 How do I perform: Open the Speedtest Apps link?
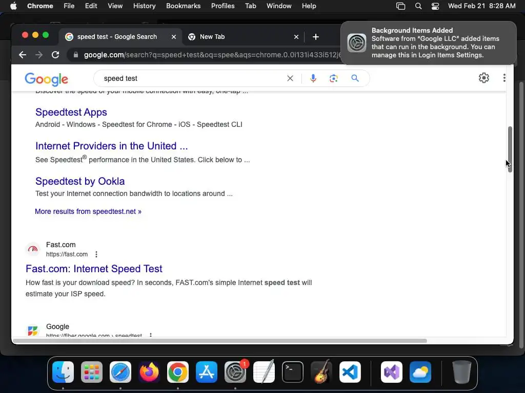(71, 112)
